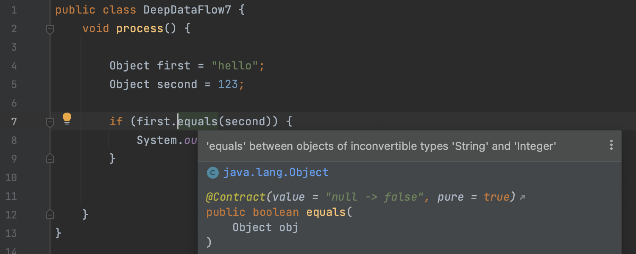Click the "hello" string literal on line 4

tap(235, 66)
